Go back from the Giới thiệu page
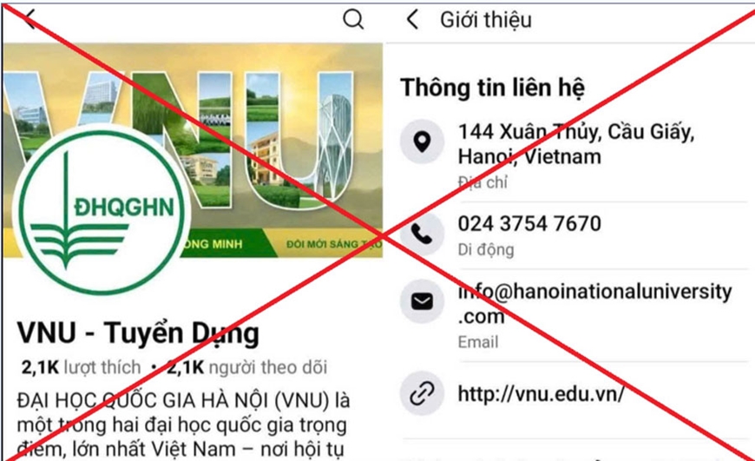Viewport: 755px width, 461px height. click(412, 20)
